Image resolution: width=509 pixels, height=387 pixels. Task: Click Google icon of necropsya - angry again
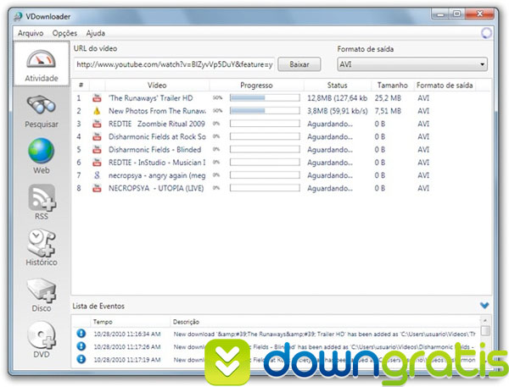coord(97,175)
